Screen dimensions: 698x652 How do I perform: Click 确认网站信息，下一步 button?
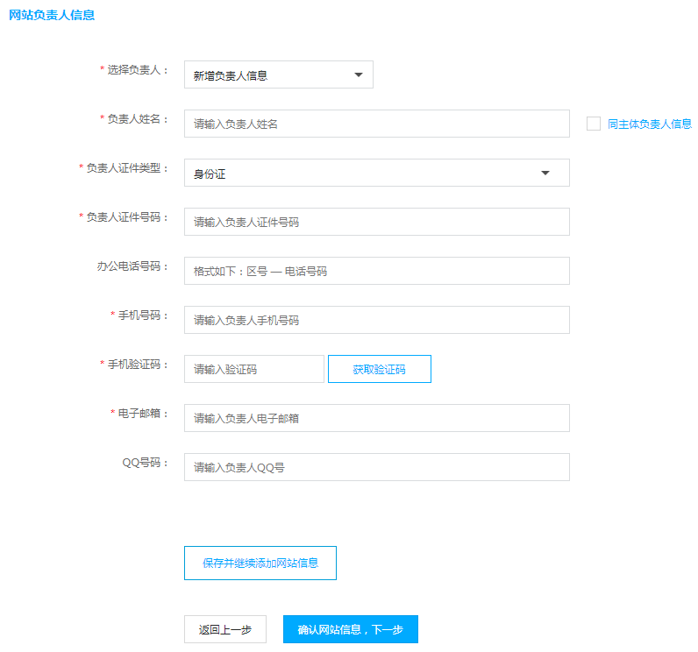click(x=351, y=629)
